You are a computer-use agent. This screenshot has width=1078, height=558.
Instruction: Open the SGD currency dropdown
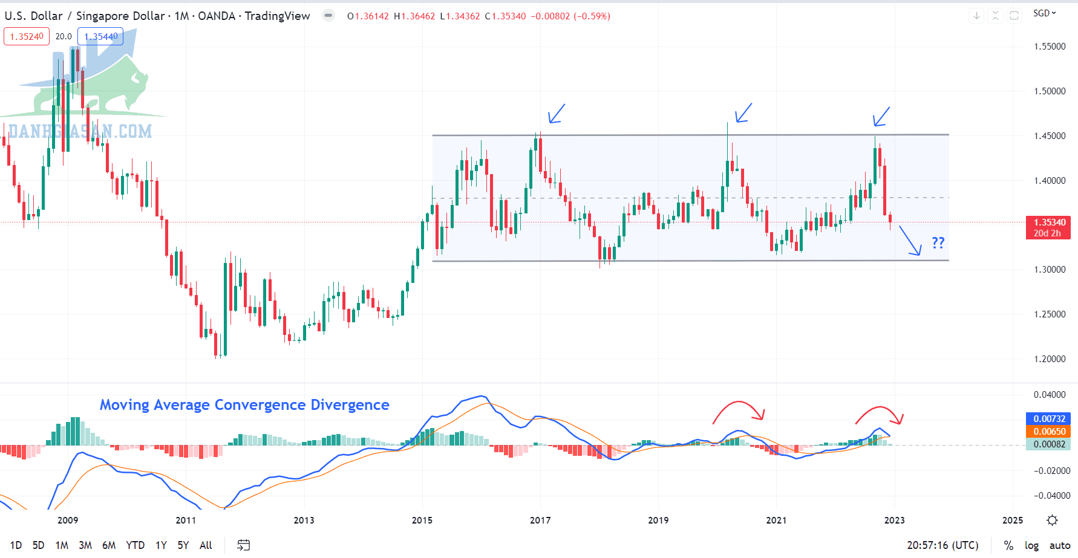click(1044, 13)
